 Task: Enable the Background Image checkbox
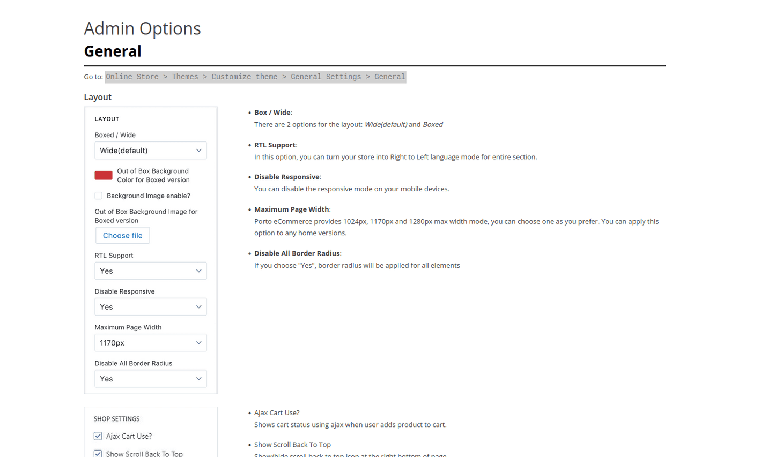tap(99, 196)
